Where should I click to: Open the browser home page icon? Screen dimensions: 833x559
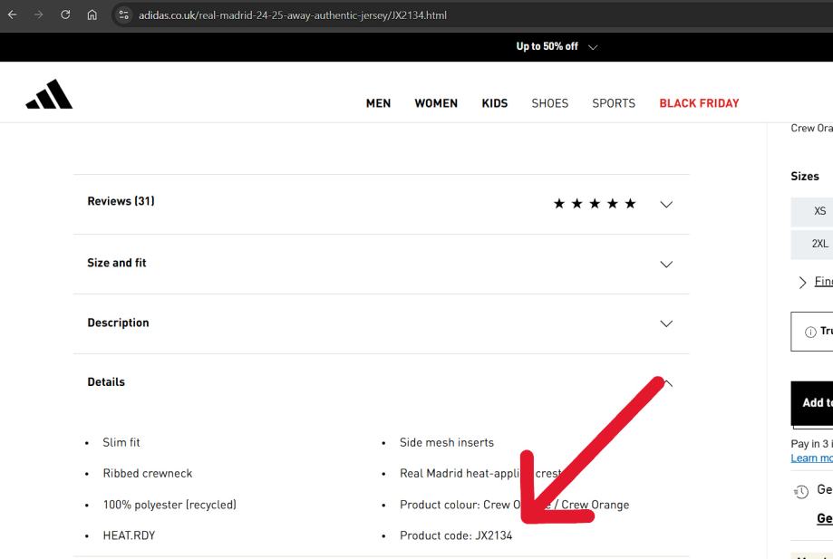coord(92,14)
